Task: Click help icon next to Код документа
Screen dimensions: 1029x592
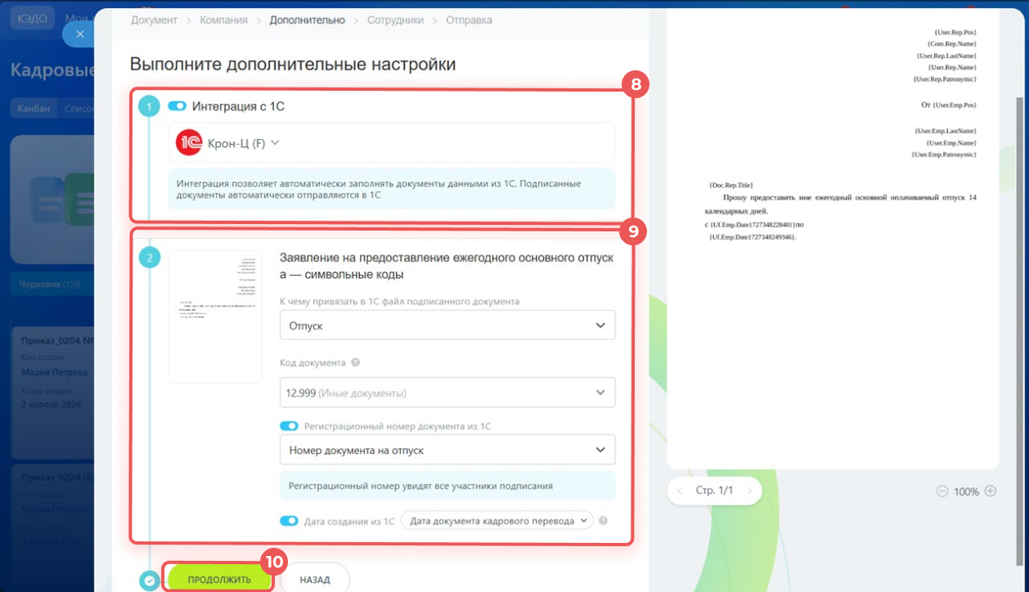Action: (356, 363)
